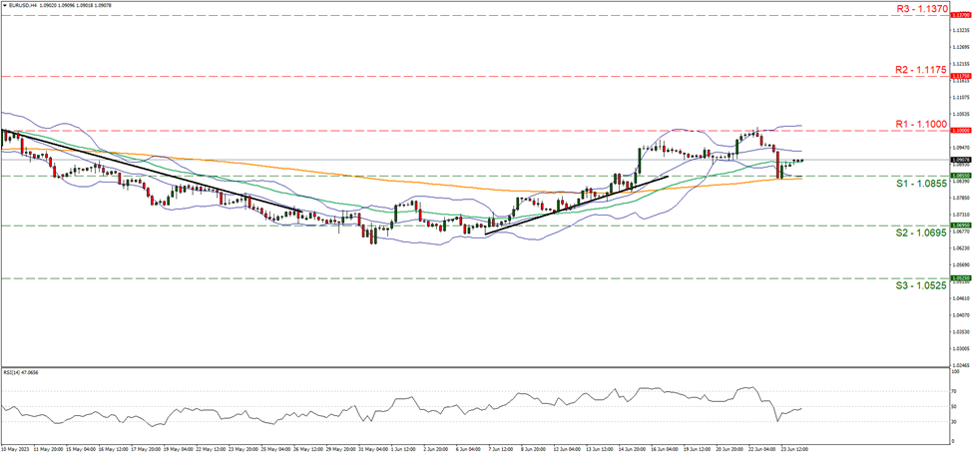Click the green 1.0525 price tag on axis
This screenshot has width=973, height=455.
[960, 278]
